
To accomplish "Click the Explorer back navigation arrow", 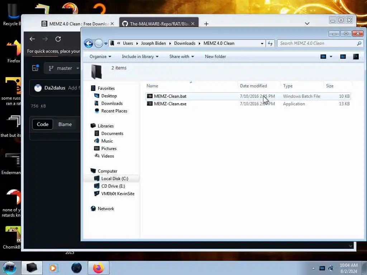I will pyautogui.click(x=89, y=43).
